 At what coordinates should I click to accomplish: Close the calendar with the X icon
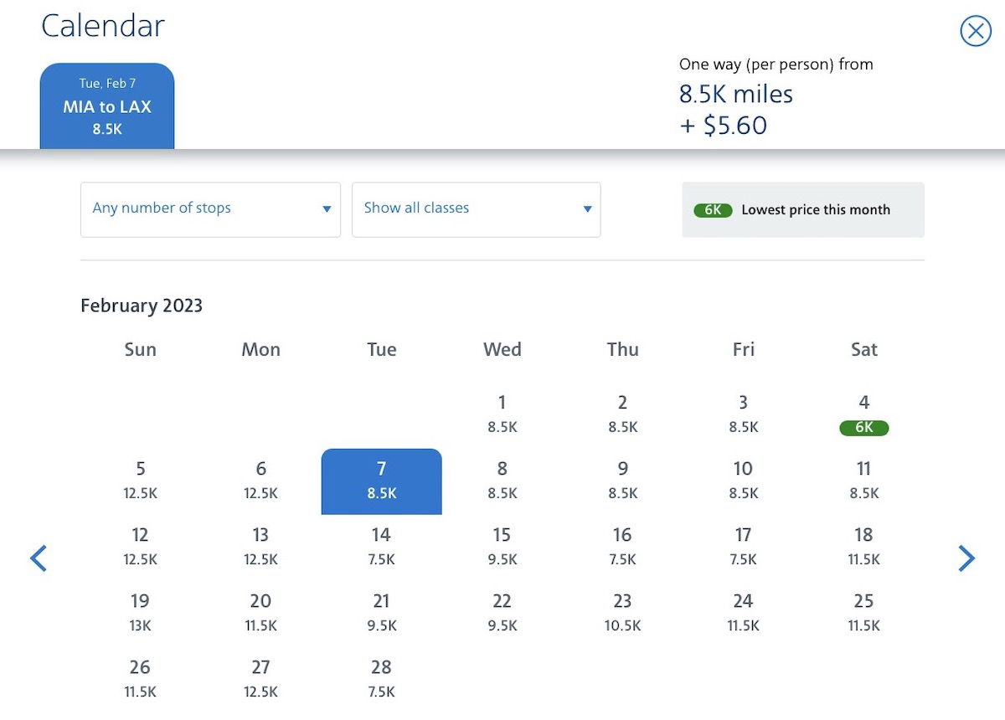click(x=975, y=31)
